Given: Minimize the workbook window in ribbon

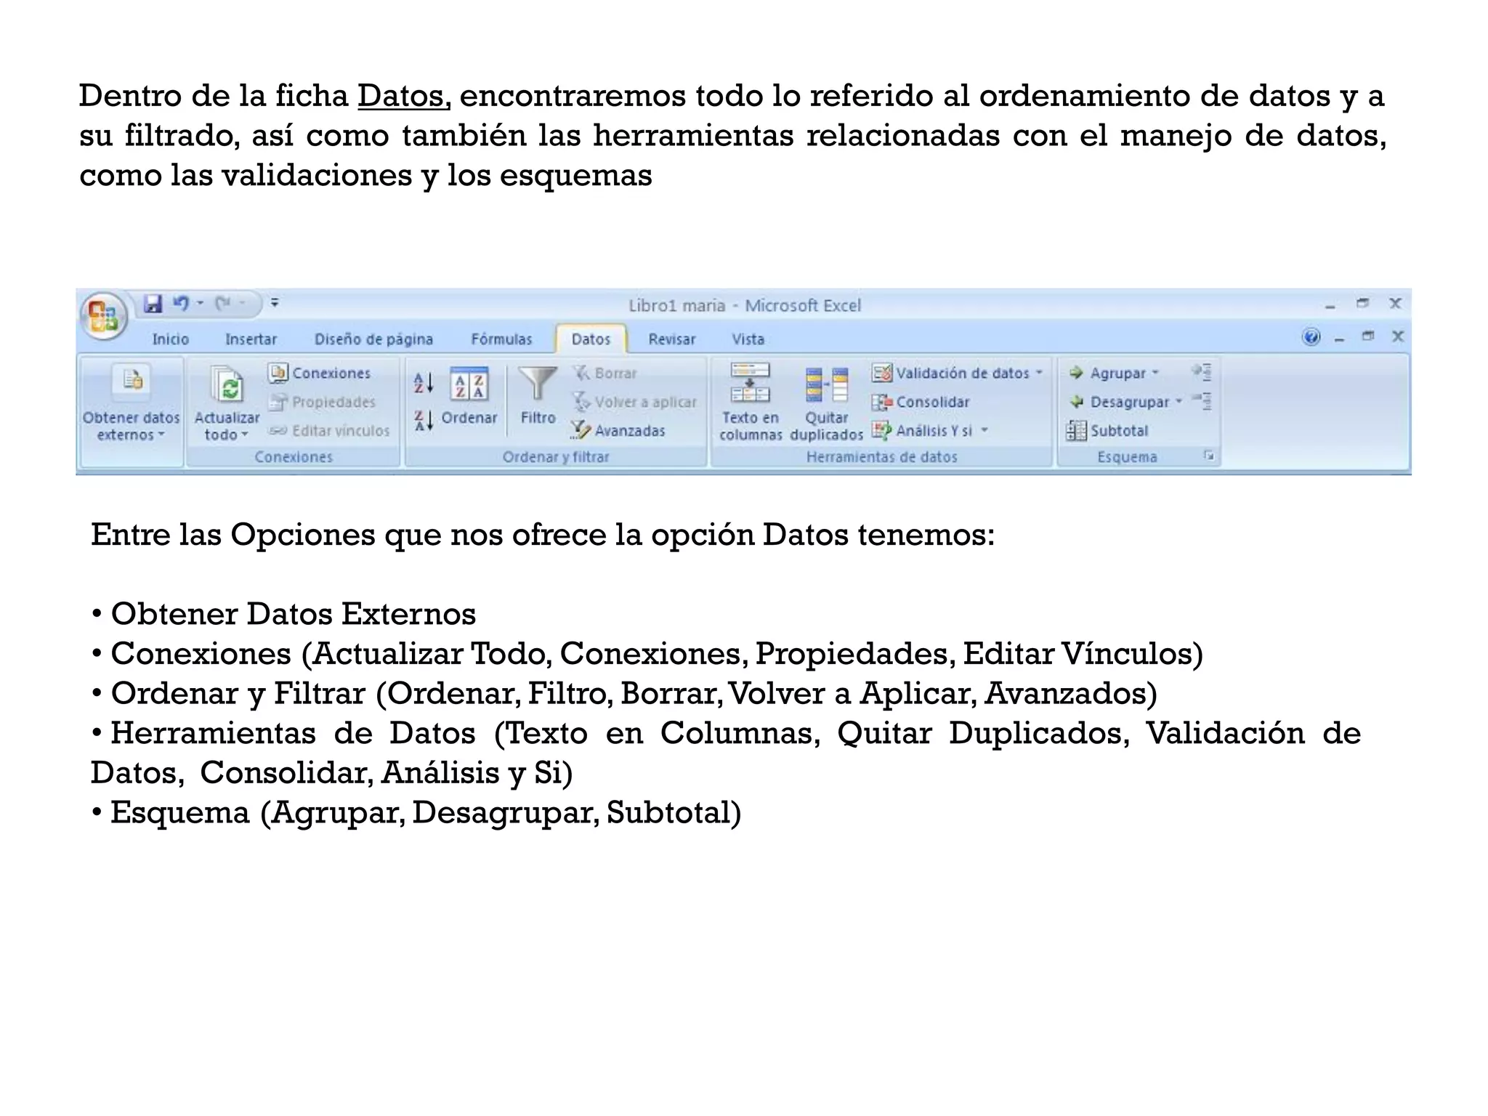Looking at the screenshot, I should click(x=1339, y=338).
